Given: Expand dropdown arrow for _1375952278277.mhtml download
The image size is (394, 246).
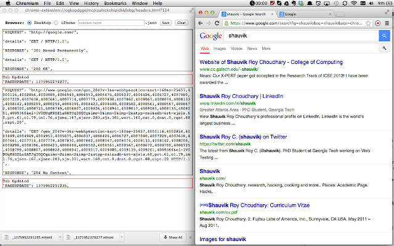Looking at the screenshot, I should pyautogui.click(x=122, y=237).
